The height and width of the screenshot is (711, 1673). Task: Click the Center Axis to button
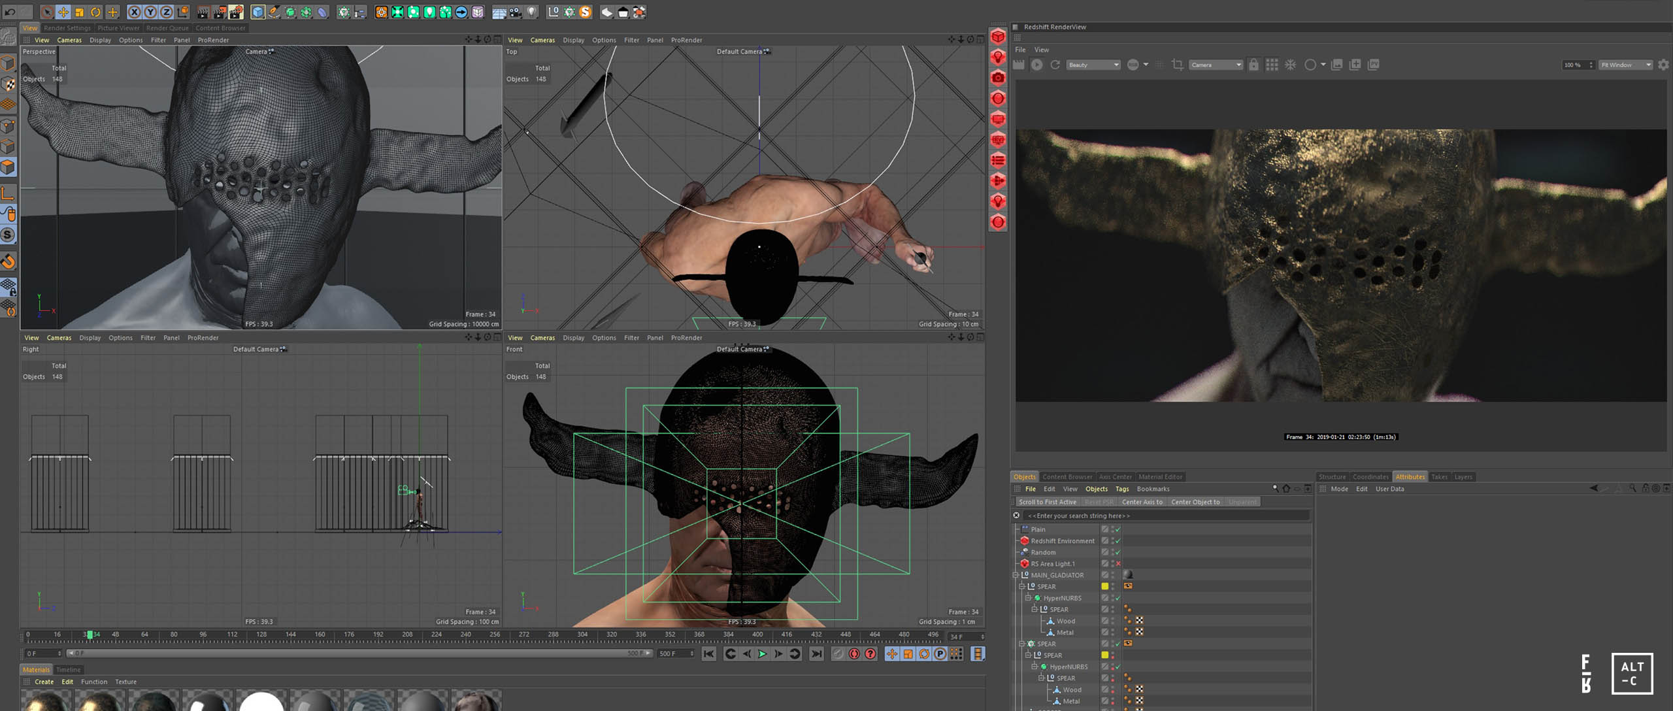[x=1142, y=502]
